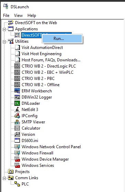125x192 pixels.
Task: Click the DBWin32 Logger icon
Action: click(17, 97)
